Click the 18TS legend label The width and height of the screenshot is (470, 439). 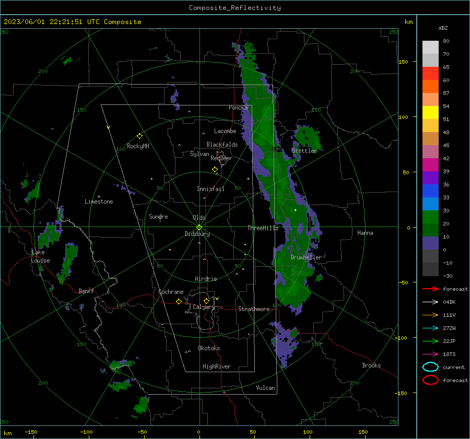coord(449,354)
